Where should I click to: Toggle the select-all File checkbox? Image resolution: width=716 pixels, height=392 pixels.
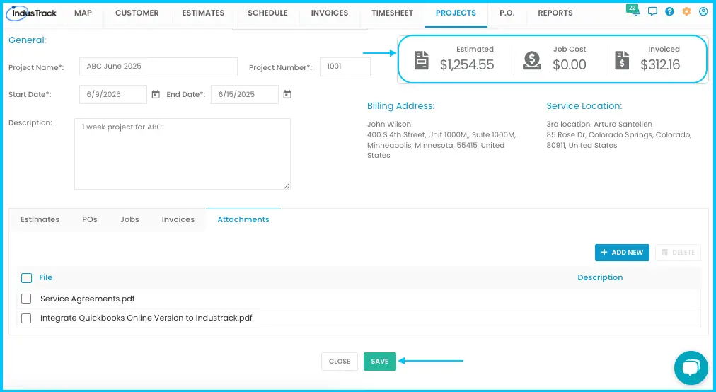(26, 278)
